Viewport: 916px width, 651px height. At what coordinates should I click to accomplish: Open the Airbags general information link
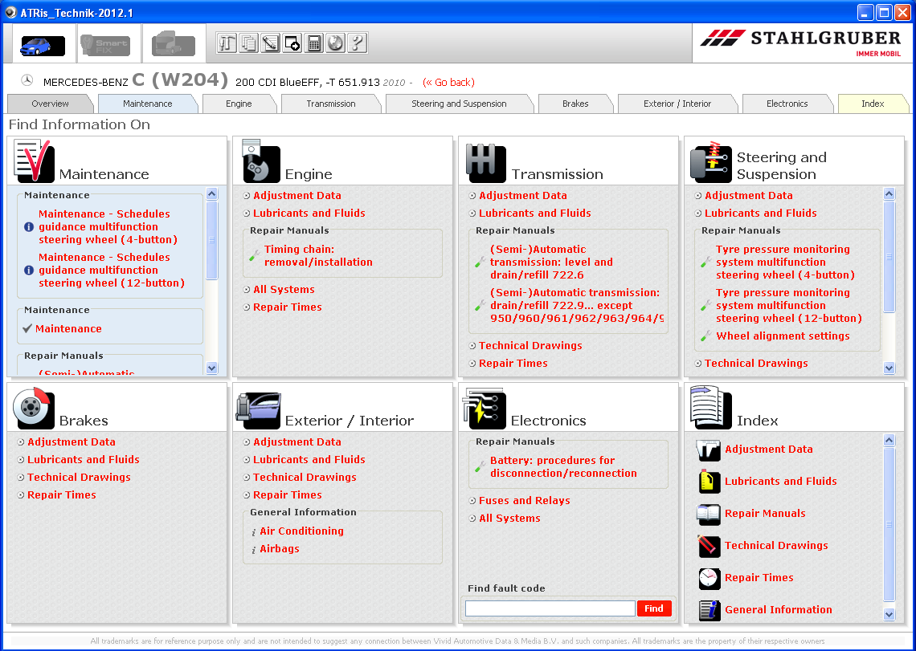[280, 549]
